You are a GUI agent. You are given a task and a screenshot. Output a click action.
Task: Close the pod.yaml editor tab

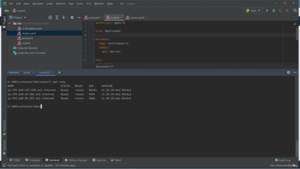(x=102, y=18)
